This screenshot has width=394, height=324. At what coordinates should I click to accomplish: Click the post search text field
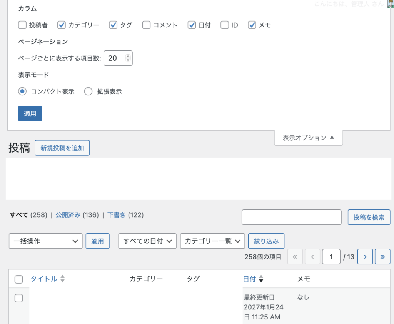291,217
